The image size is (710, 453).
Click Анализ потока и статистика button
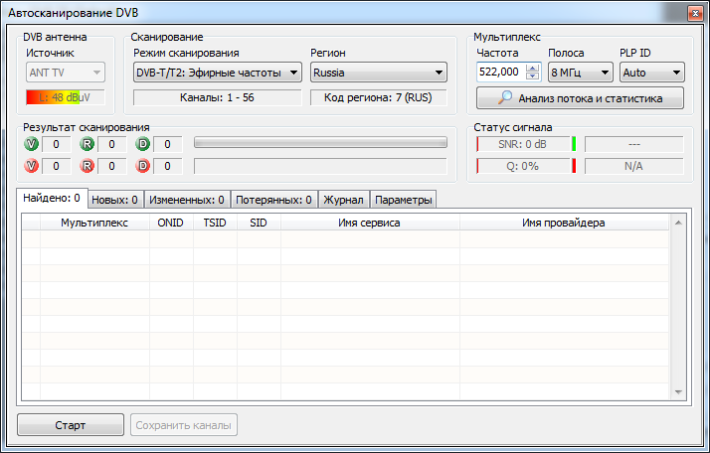(581, 98)
